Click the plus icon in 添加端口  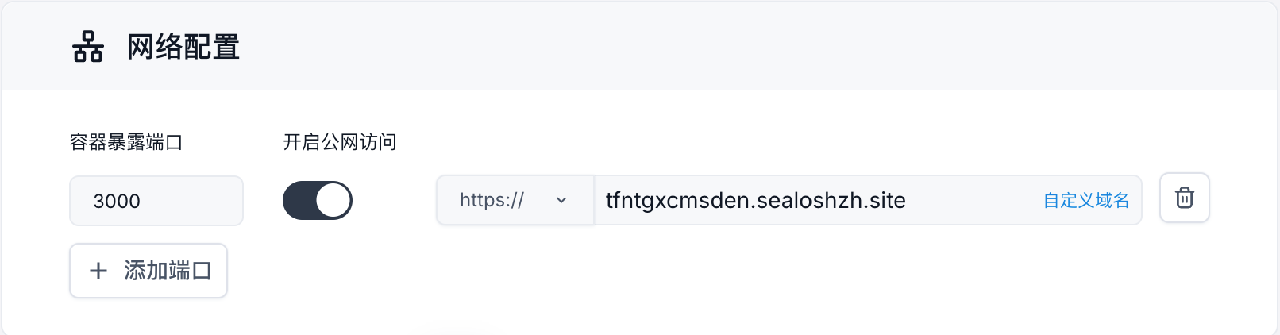click(98, 271)
